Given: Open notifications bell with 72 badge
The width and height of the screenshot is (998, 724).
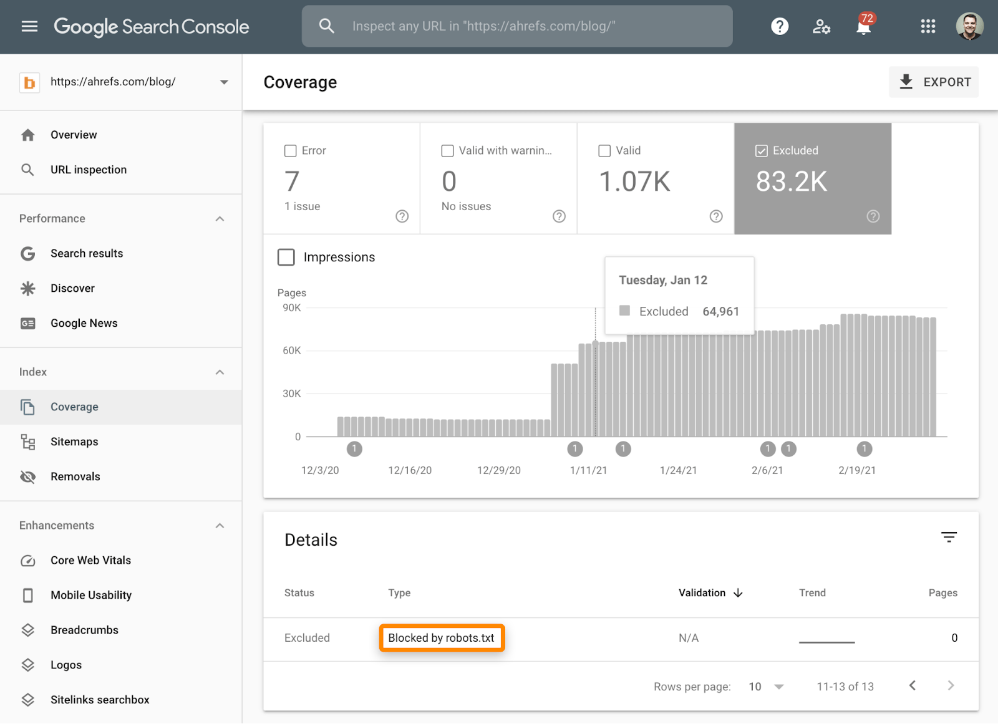Looking at the screenshot, I should 863,27.
